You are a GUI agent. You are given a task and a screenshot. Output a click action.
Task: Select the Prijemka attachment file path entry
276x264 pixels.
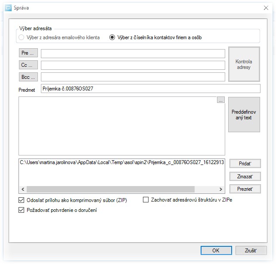[121, 163]
